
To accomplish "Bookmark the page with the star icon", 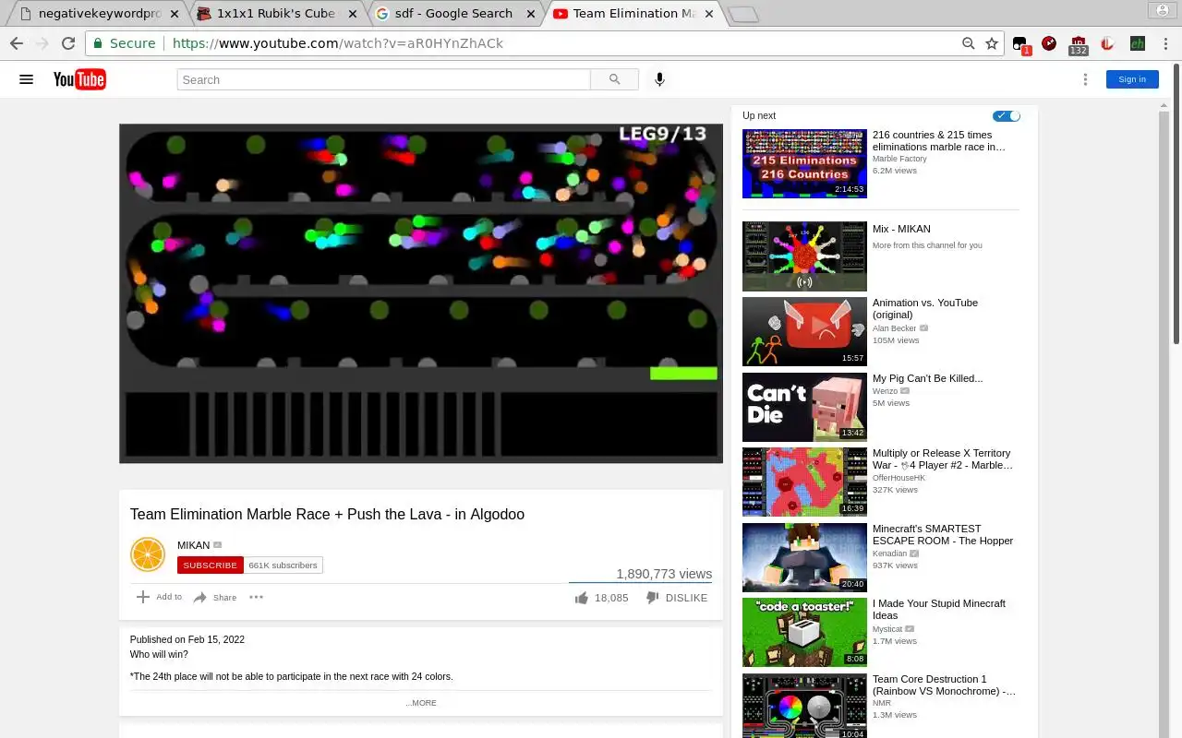I will 992,43.
